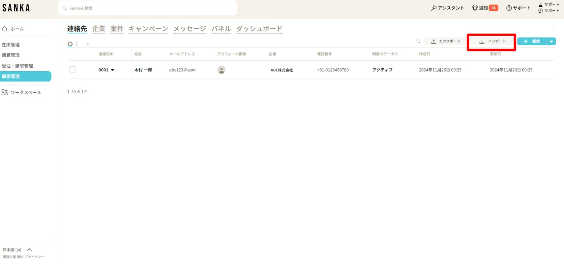Click the プロフィール画像 column header
This screenshot has width=564, height=265.
point(232,54)
